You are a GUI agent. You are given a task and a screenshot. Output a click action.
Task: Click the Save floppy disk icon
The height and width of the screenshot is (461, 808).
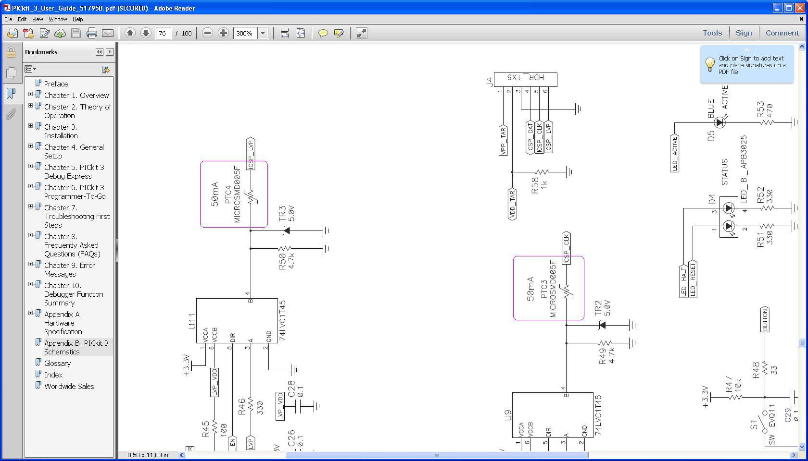coord(76,33)
